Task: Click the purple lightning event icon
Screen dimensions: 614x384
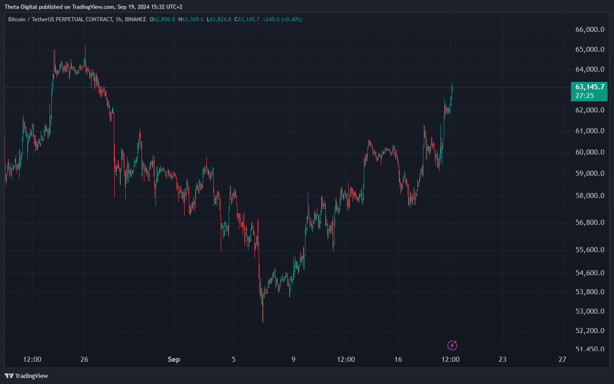Action: click(453, 345)
